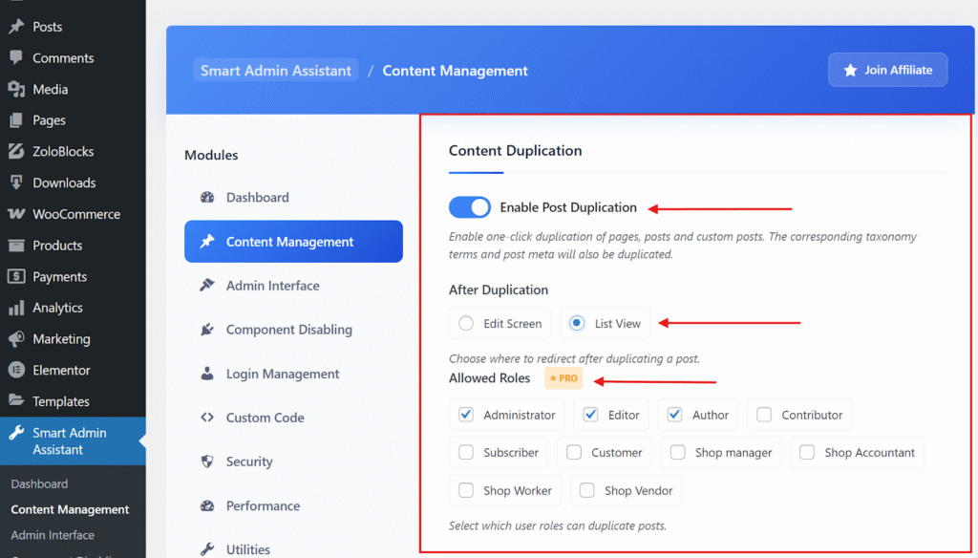Viewport: 978px width, 558px height.
Task: Tick the Shop Worker role checkbox
Action: click(x=466, y=490)
